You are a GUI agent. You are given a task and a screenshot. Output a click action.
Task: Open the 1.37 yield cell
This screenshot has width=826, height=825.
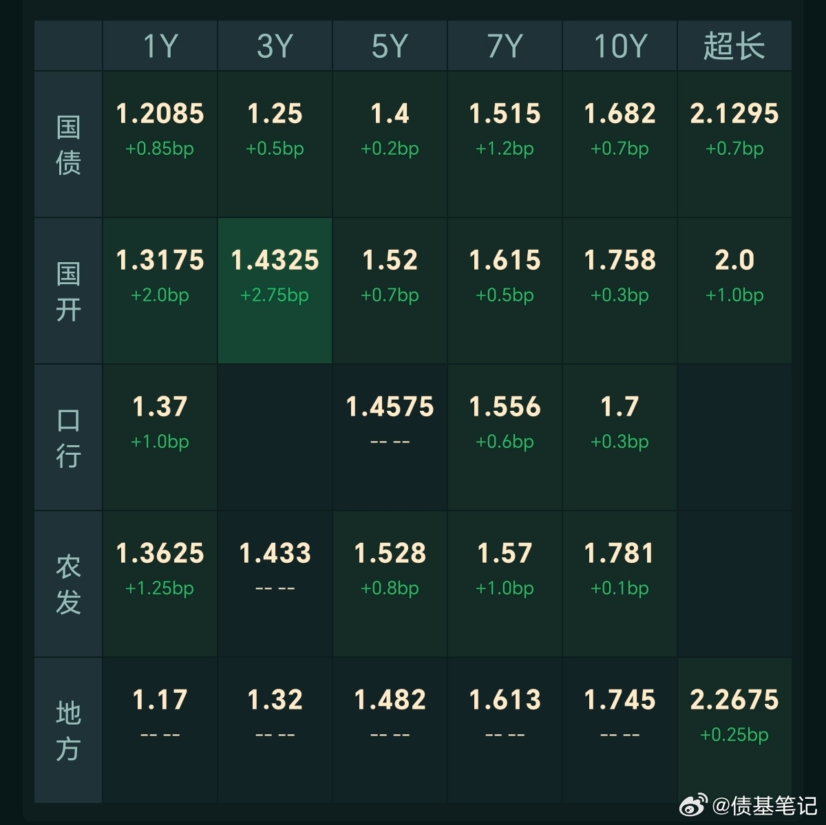(x=160, y=438)
